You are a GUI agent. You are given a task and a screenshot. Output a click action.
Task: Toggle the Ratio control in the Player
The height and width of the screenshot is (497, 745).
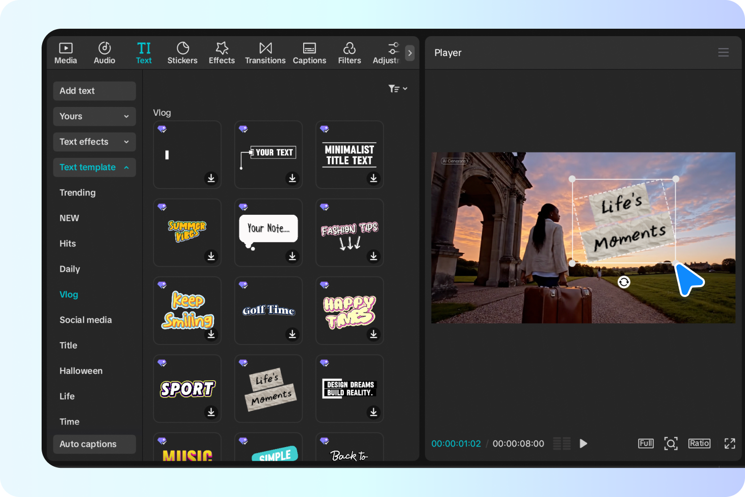[x=699, y=444]
